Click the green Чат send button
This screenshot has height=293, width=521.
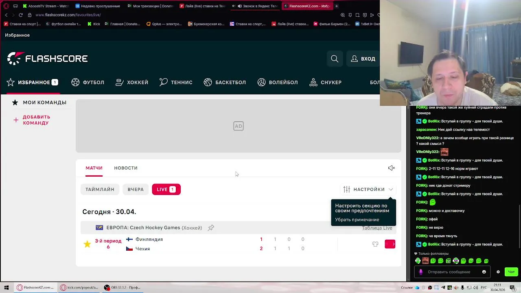pos(511,272)
